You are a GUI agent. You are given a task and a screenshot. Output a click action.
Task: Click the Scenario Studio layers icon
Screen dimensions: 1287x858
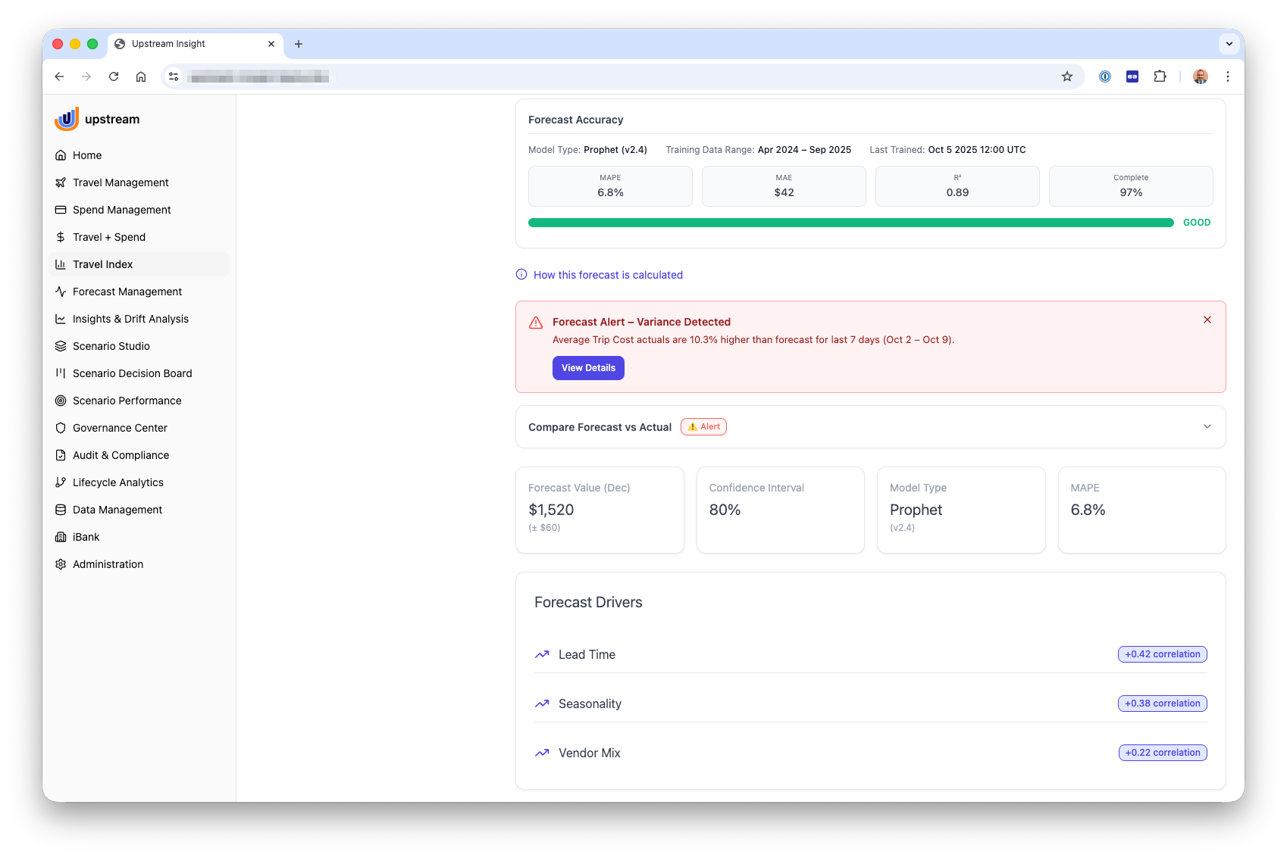[x=61, y=346]
